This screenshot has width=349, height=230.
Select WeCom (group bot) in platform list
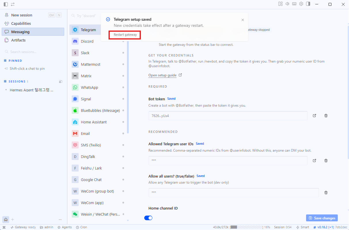click(98, 191)
